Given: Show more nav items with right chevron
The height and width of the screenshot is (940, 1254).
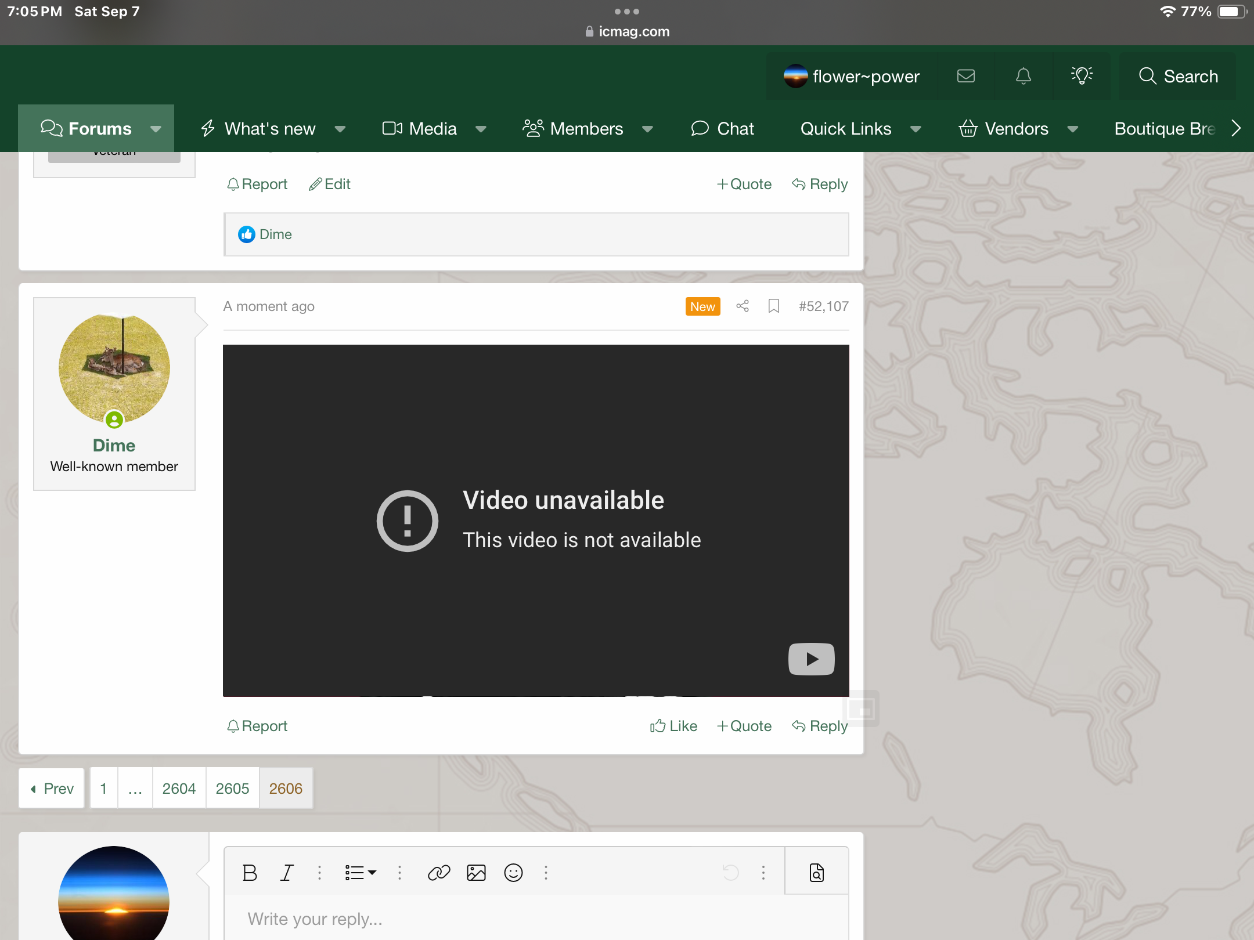Looking at the screenshot, I should click(1236, 128).
